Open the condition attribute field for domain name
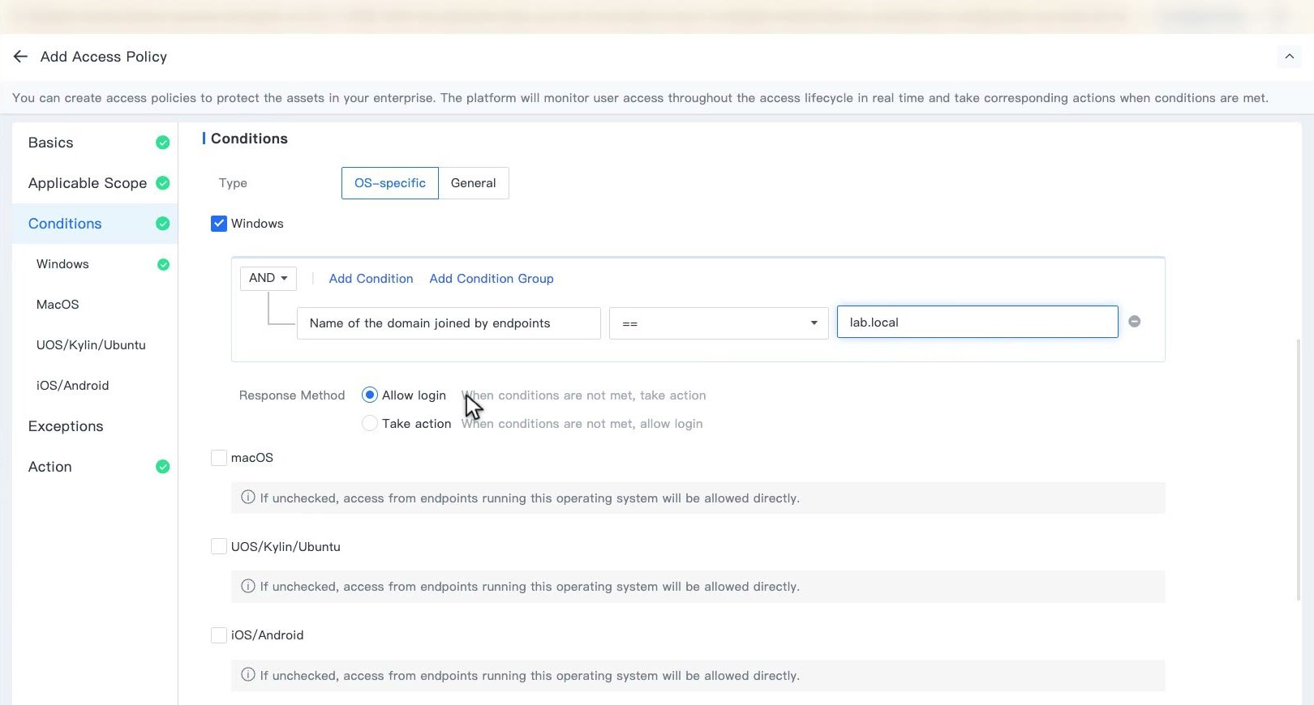 coord(449,323)
